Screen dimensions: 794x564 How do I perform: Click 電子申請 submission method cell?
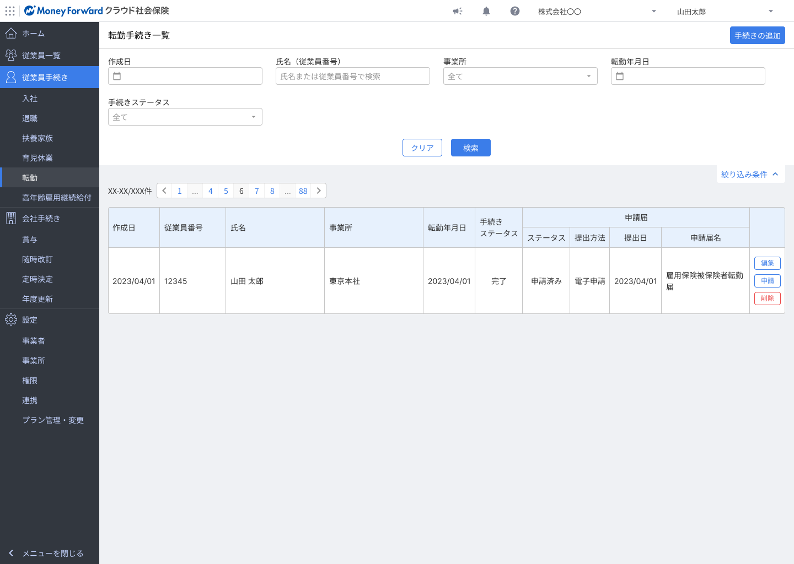[590, 281]
